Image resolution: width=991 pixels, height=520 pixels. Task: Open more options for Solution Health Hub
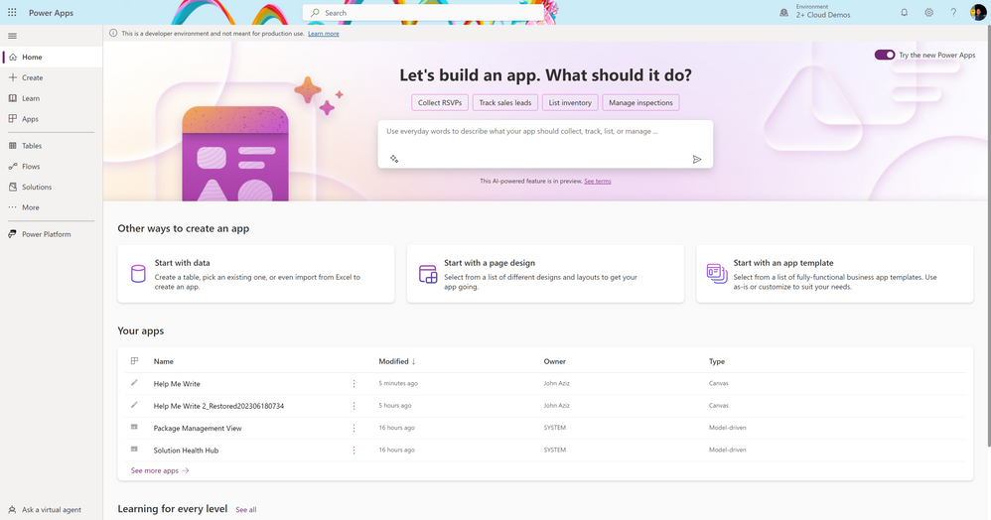[354, 450]
